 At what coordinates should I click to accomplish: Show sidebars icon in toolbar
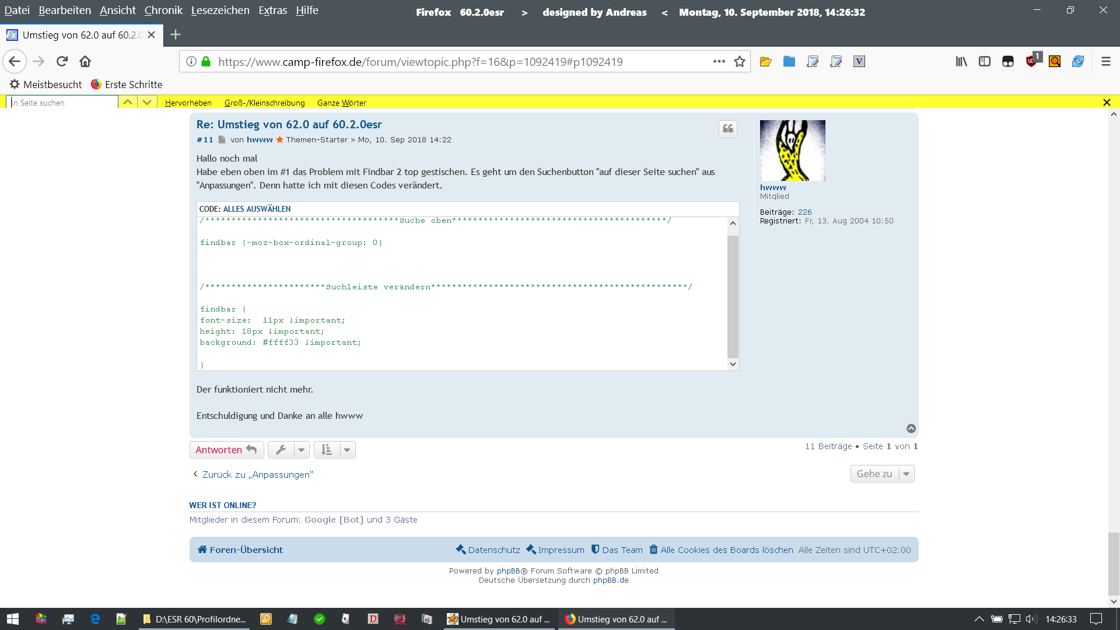pos(985,61)
